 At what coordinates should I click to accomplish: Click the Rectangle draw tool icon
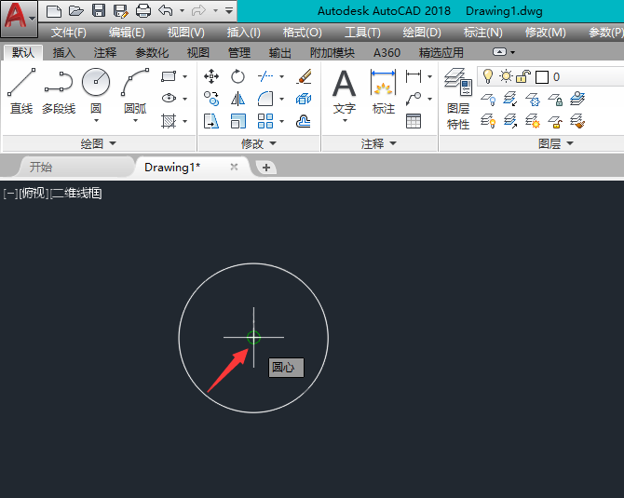[169, 76]
